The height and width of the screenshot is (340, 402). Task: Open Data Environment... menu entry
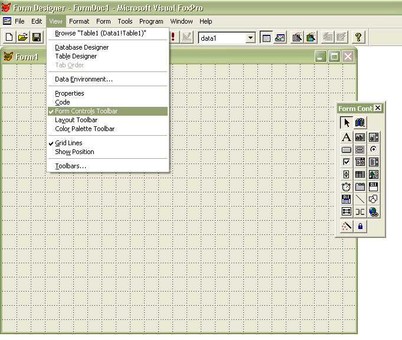pyautogui.click(x=107, y=79)
